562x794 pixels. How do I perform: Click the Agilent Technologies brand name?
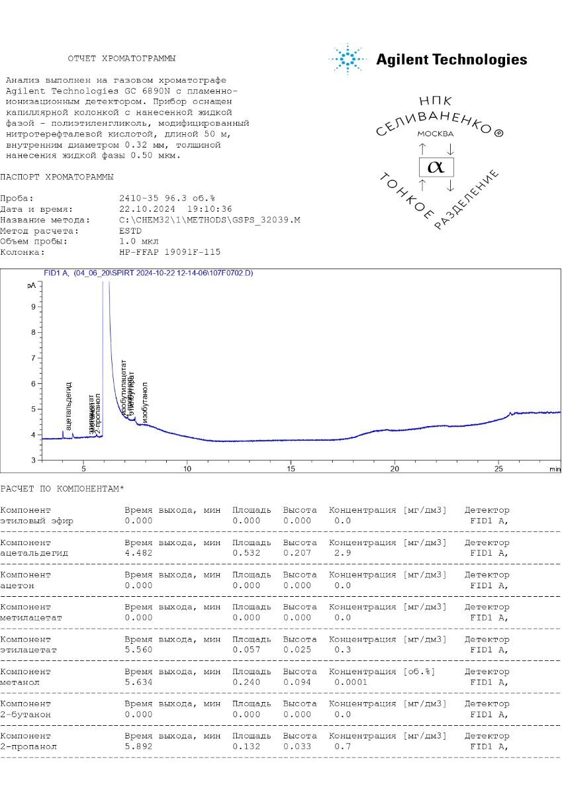[451, 60]
